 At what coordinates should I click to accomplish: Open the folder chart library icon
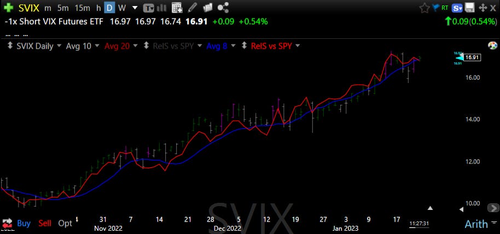(207, 8)
